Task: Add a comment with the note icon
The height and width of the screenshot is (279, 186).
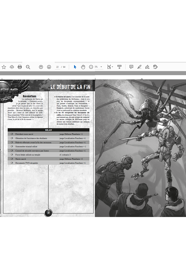Action: pos(131,67)
